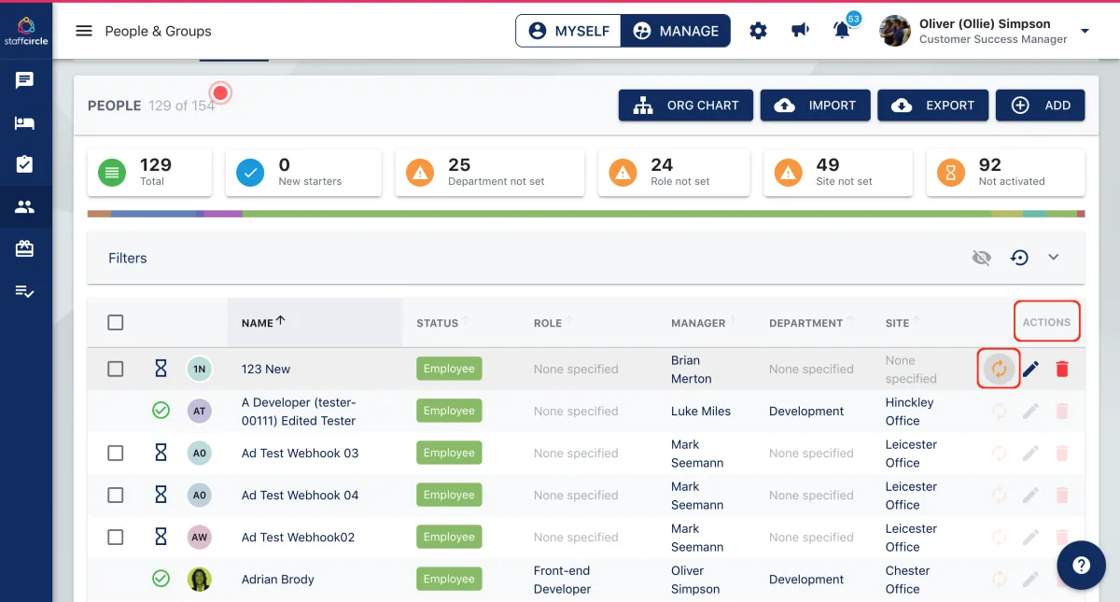Image resolution: width=1120 pixels, height=602 pixels.
Task: Tick the checkbox for Ad Test Webhook 03
Action: pos(116,454)
